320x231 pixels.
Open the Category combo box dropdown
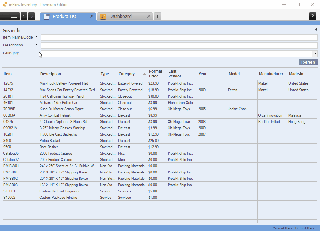[x=315, y=53]
